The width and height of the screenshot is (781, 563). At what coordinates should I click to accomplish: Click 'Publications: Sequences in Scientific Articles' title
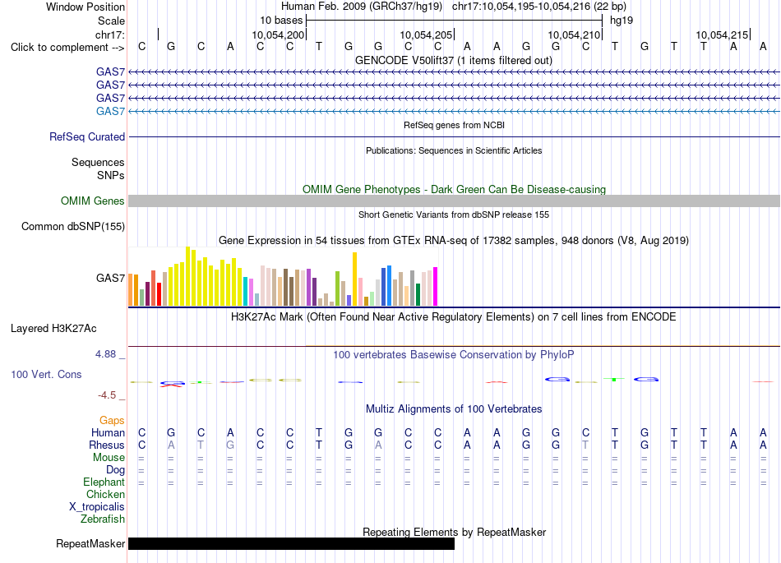click(x=454, y=151)
